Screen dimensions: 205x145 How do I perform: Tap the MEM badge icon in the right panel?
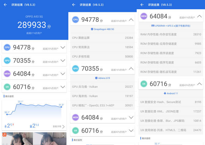pyautogui.click(x=144, y=16)
